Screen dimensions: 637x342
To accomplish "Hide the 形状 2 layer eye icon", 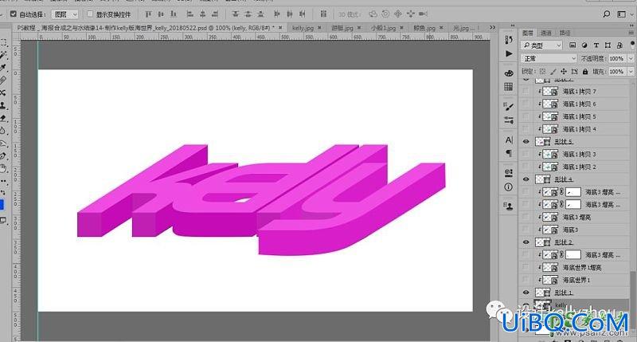I will coord(526,242).
